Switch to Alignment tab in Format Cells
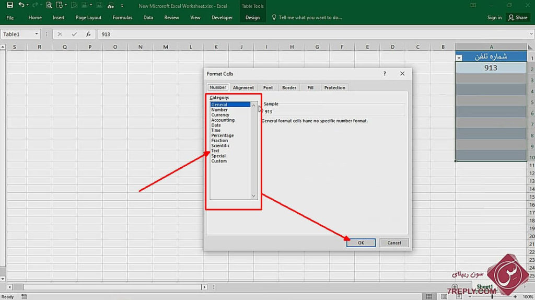The image size is (535, 300). click(243, 88)
